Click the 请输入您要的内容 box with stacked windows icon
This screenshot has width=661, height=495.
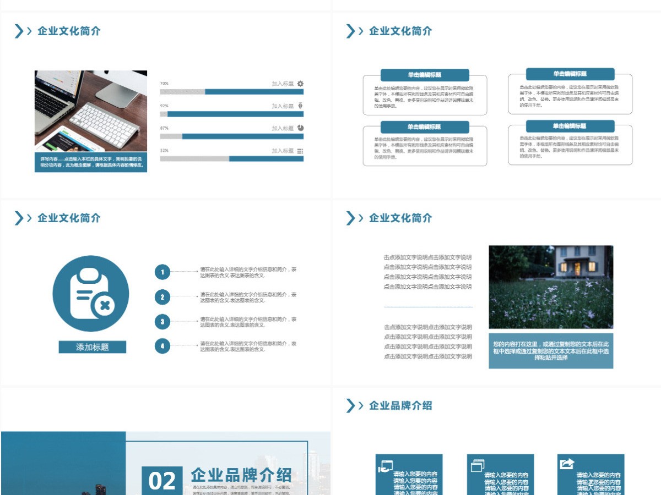click(501, 474)
